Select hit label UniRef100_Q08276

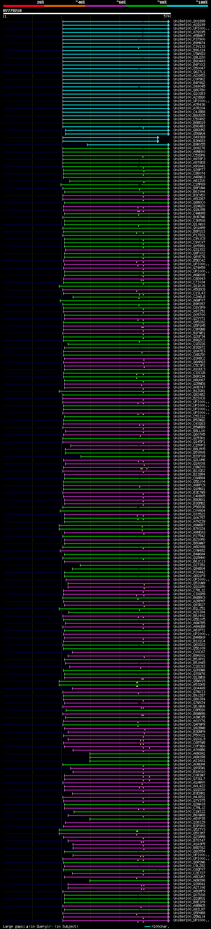click(x=189, y=148)
